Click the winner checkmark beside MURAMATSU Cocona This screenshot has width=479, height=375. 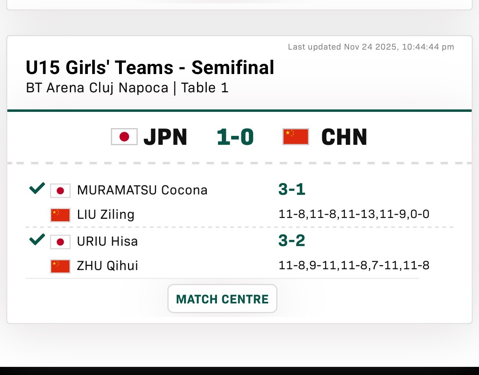tap(37, 189)
